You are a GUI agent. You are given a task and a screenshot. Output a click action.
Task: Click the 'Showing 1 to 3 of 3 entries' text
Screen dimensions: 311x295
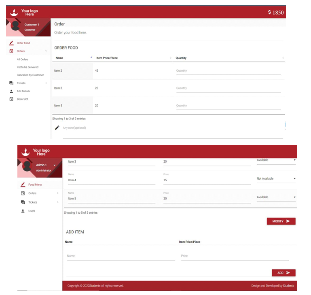point(69,119)
